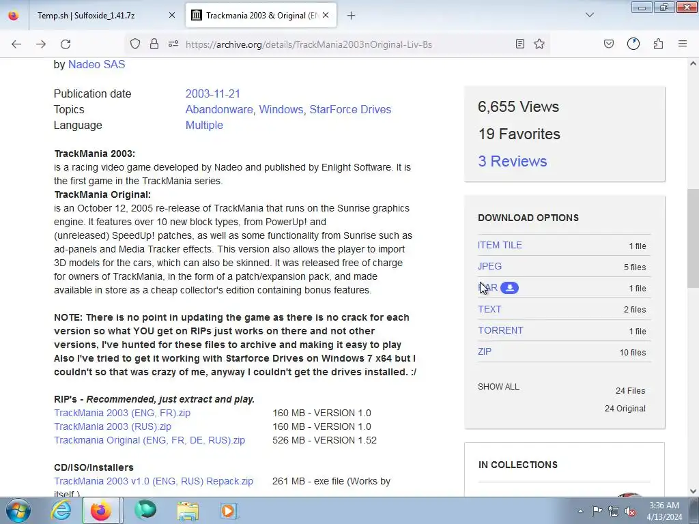Download TrackMania 2003 v1.0 Repack.zip

tap(154, 481)
